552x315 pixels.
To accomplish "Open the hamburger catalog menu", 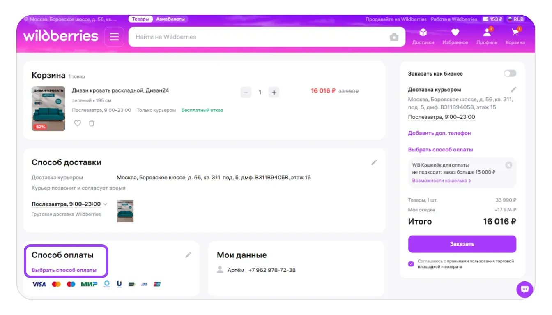I will (114, 37).
